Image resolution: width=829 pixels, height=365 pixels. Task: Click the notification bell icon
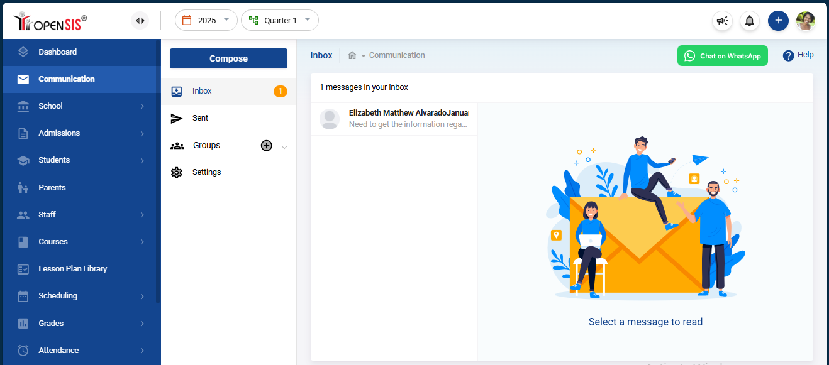point(749,21)
